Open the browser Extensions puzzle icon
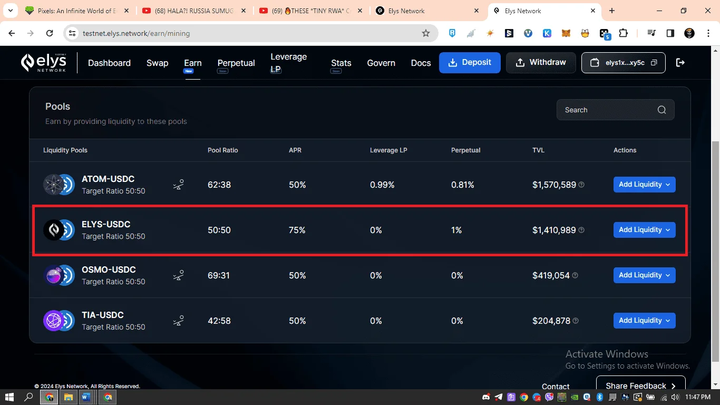Image resolution: width=720 pixels, height=405 pixels. click(623, 33)
